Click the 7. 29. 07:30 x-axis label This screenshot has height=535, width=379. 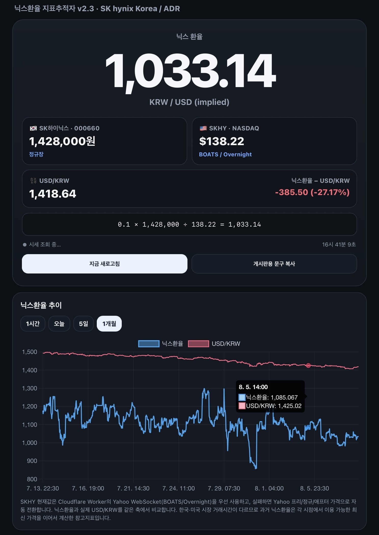pyautogui.click(x=224, y=488)
